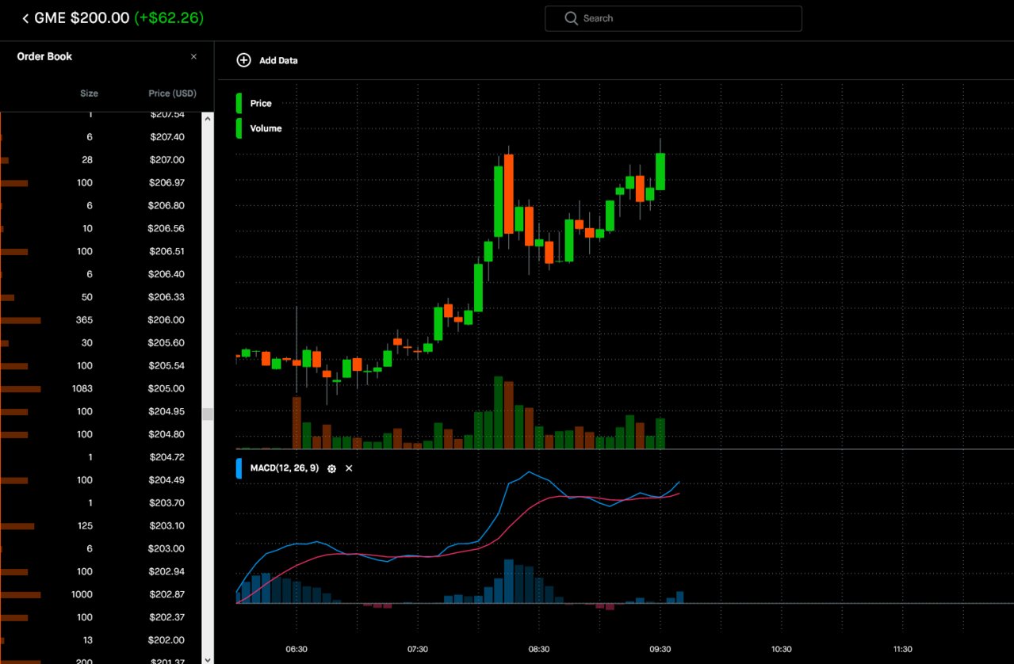Select the $205.54 order row
The width and height of the screenshot is (1014, 664).
click(101, 366)
